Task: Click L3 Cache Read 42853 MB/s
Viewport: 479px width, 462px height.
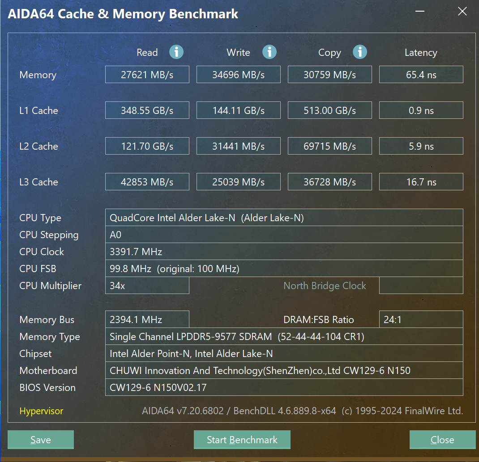Action: click(147, 181)
